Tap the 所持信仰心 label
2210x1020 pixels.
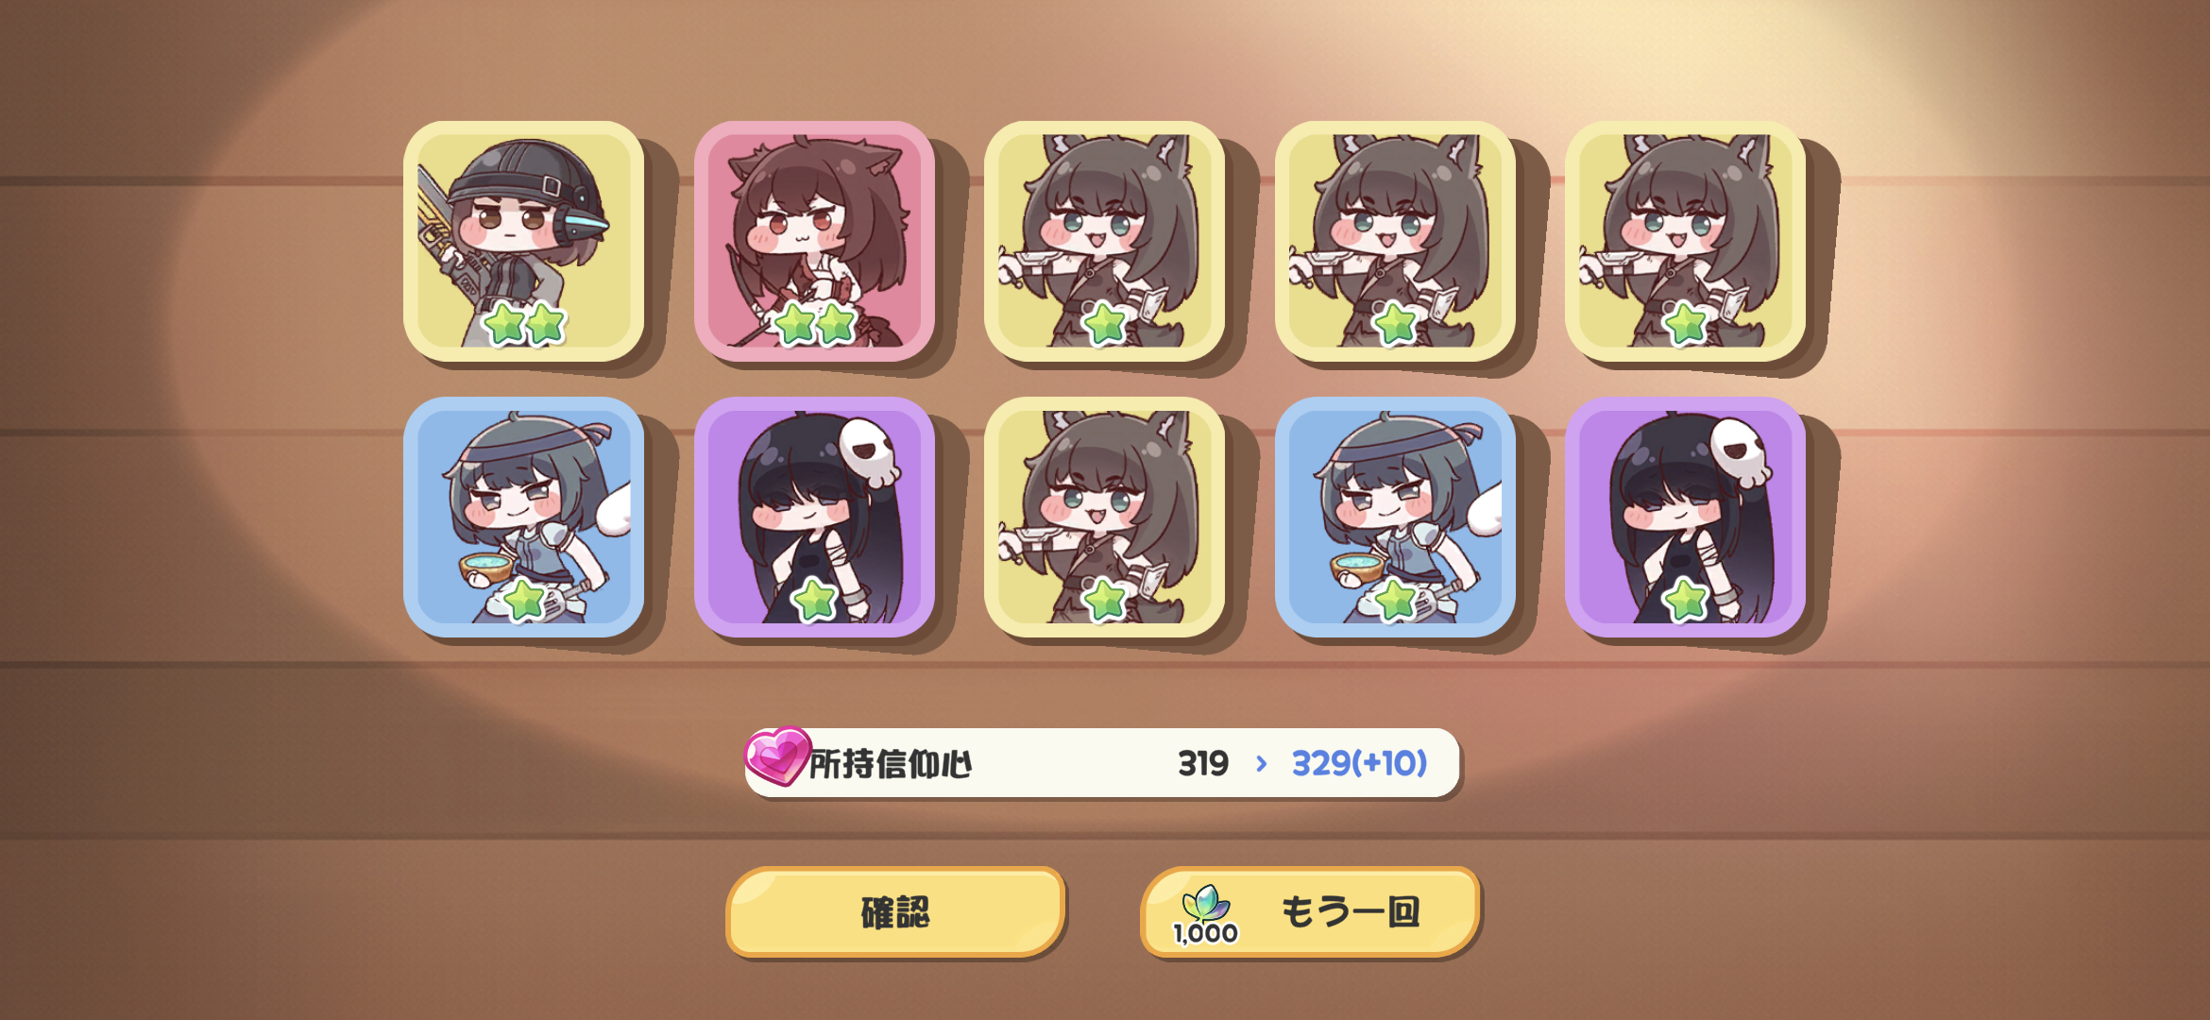click(x=891, y=763)
